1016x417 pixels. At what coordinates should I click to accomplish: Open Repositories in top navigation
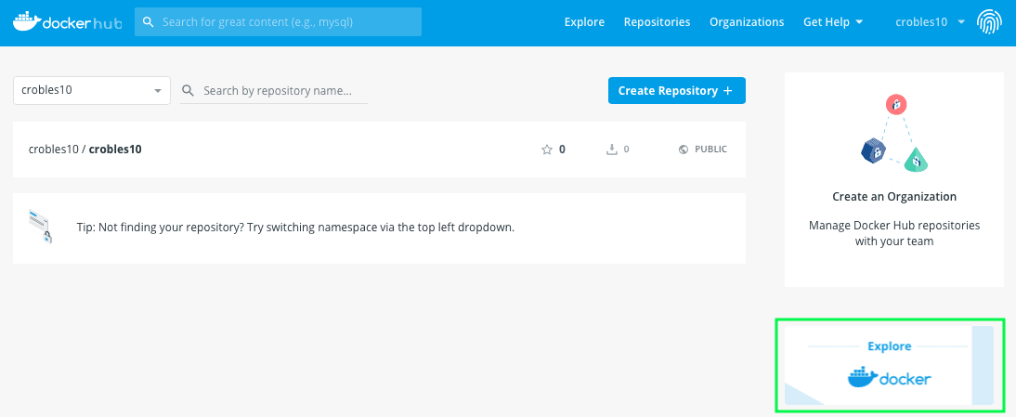click(657, 22)
